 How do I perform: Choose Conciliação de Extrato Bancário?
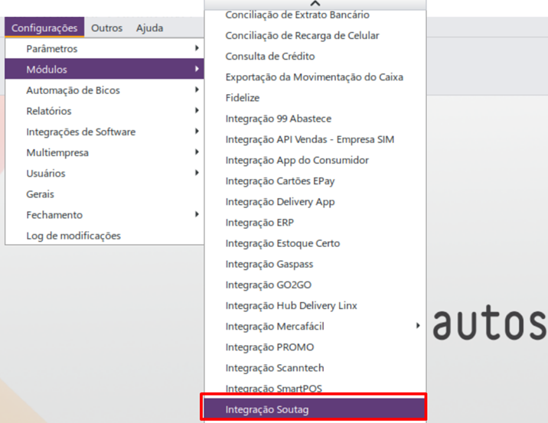pyautogui.click(x=315, y=15)
